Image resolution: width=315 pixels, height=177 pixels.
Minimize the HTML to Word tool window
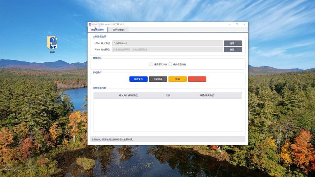click(229, 24)
